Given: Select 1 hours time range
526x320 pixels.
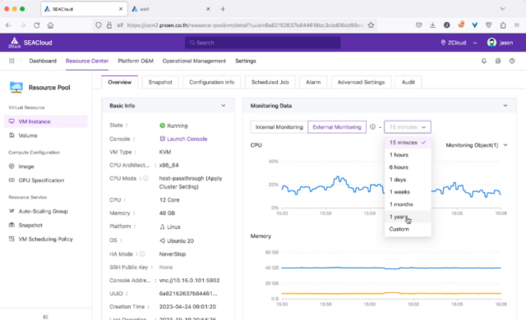Looking at the screenshot, I should [x=408, y=155].
